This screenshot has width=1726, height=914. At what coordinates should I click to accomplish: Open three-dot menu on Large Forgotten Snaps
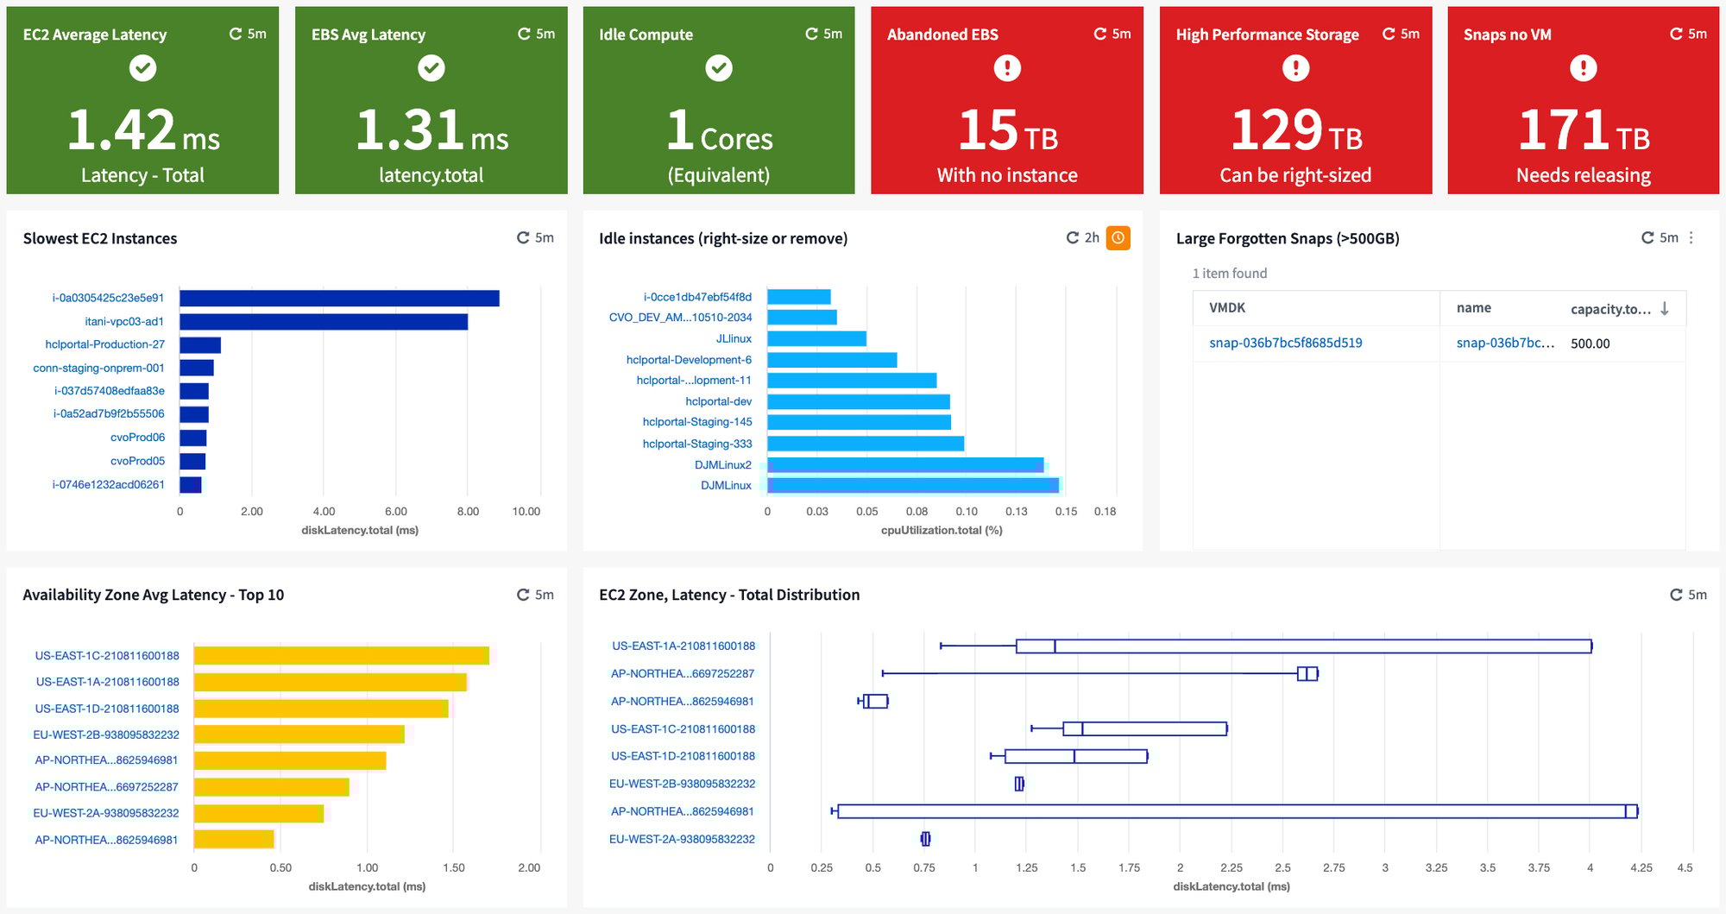coord(1691,237)
